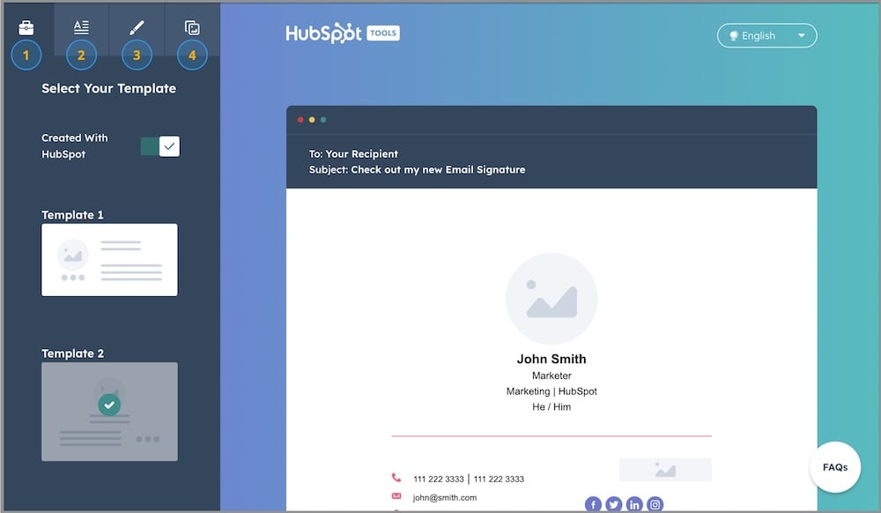Click the pink email envelope icon
This screenshot has height=513, width=881.
pos(396,497)
